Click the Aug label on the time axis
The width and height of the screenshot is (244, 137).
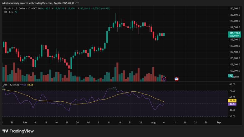tap(152, 123)
